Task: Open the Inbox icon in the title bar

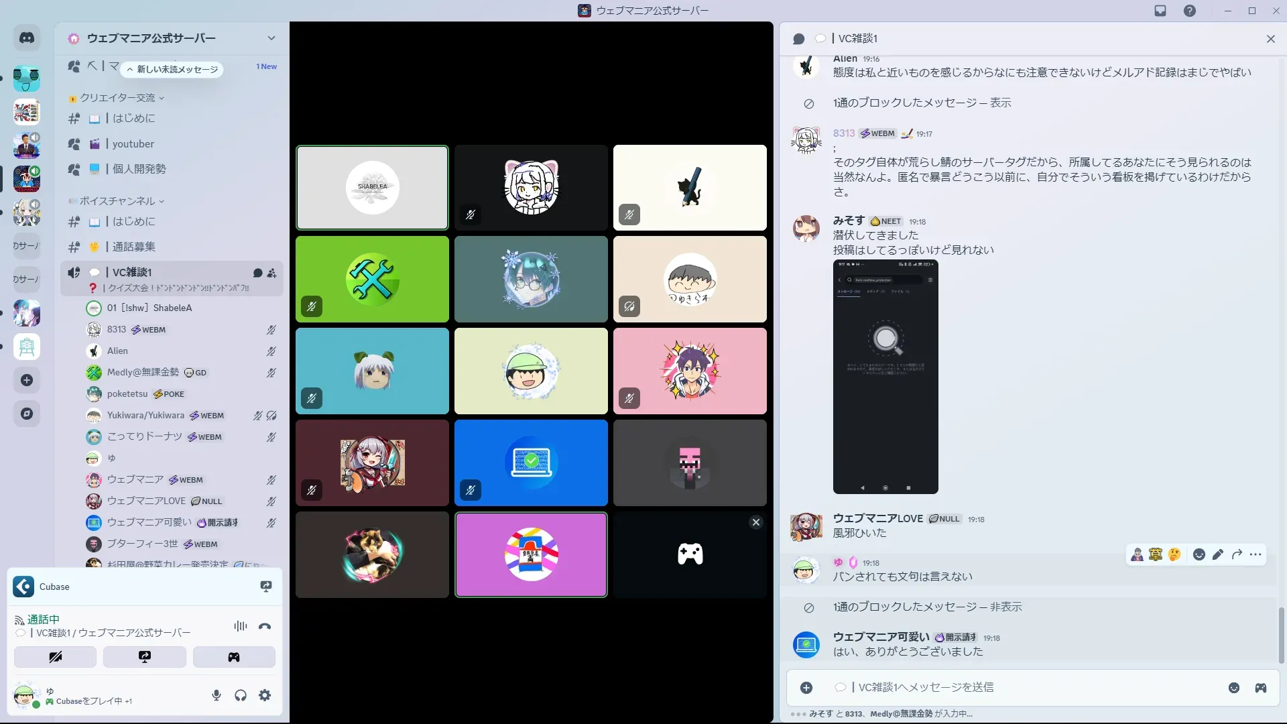Action: tap(1160, 11)
